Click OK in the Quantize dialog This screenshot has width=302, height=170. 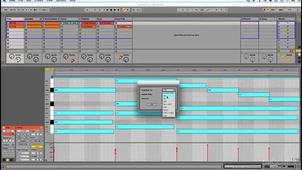pos(152,104)
